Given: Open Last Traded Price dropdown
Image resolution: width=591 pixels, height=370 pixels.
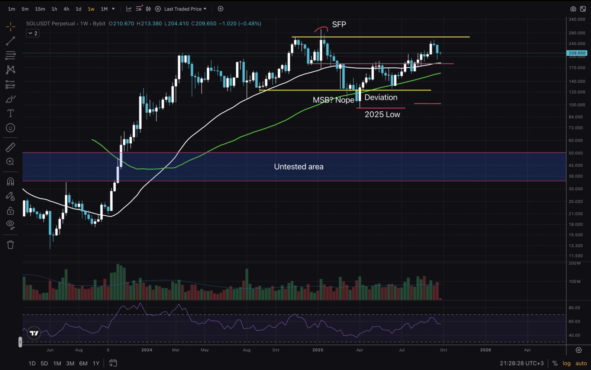Looking at the screenshot, I should point(185,9).
